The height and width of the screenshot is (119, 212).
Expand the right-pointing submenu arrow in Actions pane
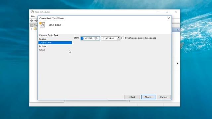178,63
